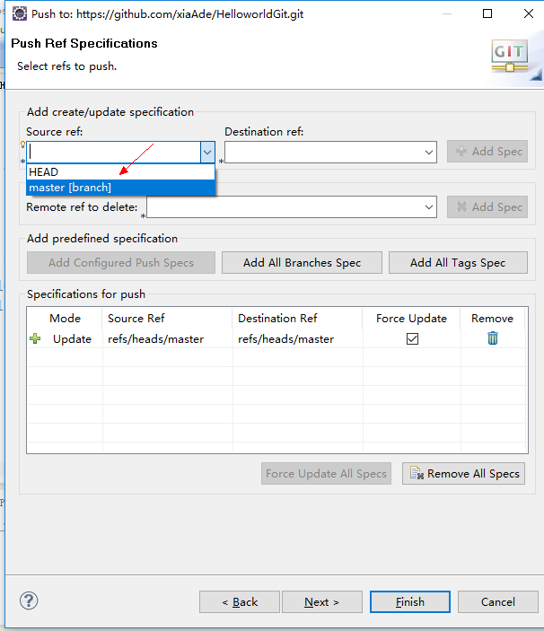544x631 pixels.
Task: Expand the Remote ref to delete dropdown
Action: [x=428, y=207]
